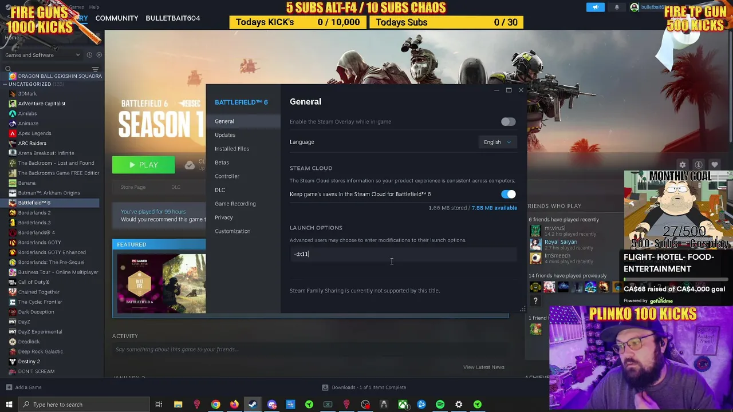This screenshot has height=412, width=733.
Task: Open the Customization settings tab
Action: 232,231
